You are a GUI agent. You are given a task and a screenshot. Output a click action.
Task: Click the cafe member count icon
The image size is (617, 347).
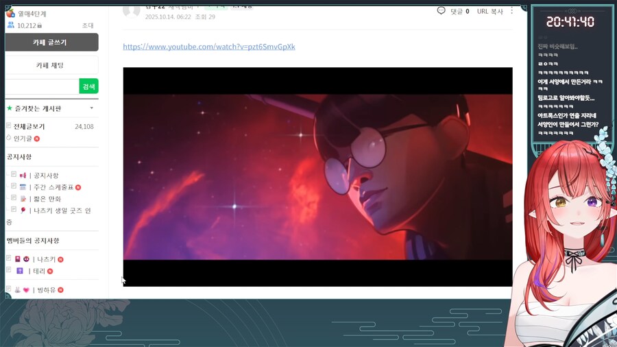coord(10,25)
